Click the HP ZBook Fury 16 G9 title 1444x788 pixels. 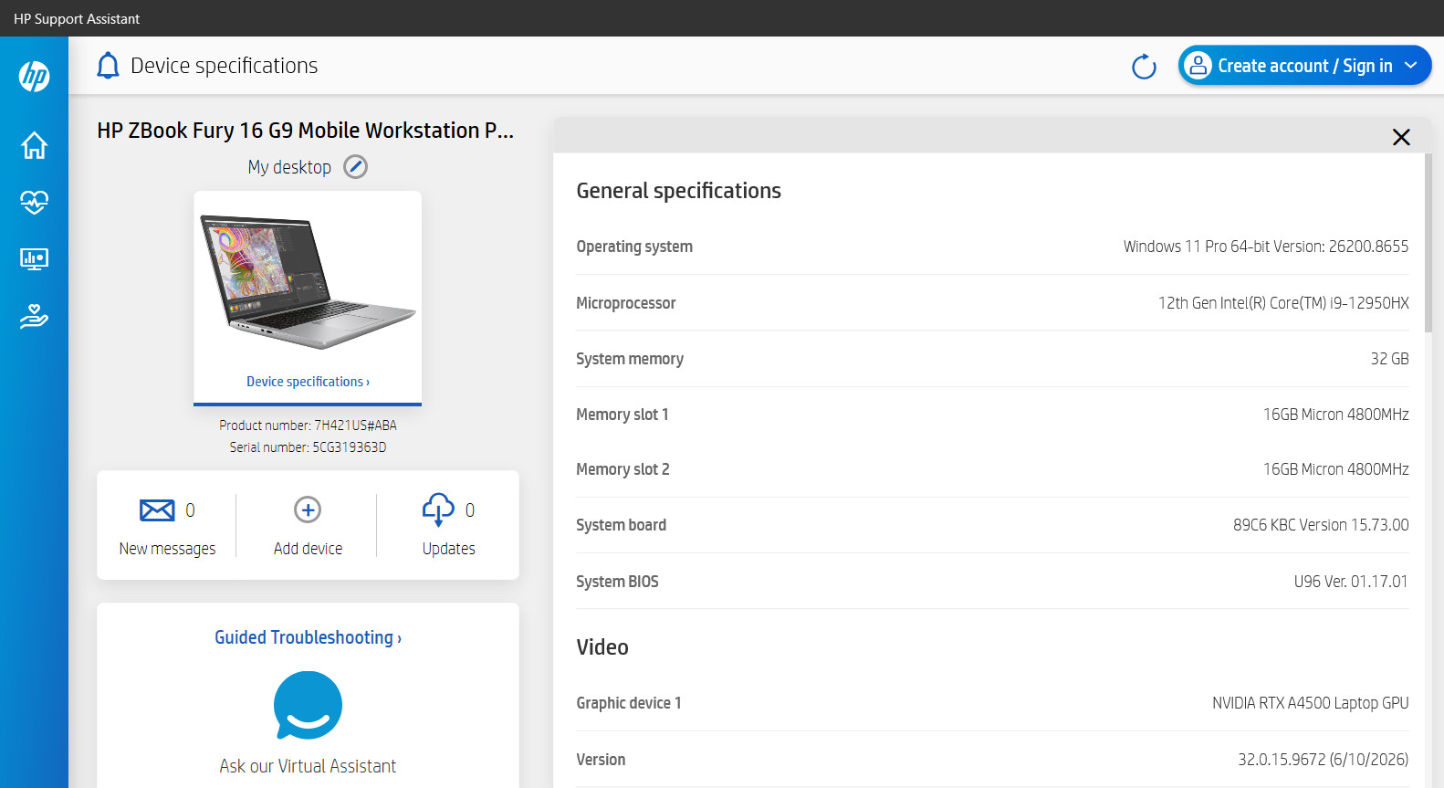305,131
